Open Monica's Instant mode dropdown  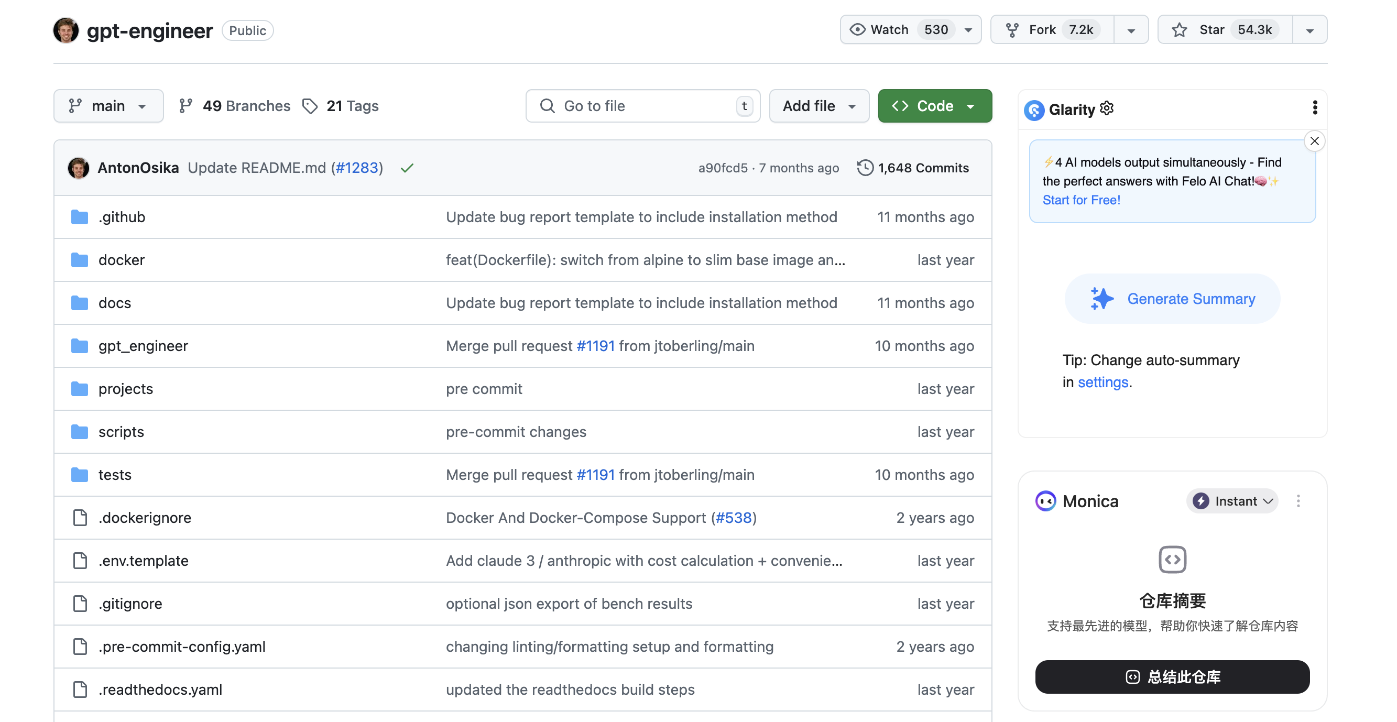click(x=1232, y=501)
